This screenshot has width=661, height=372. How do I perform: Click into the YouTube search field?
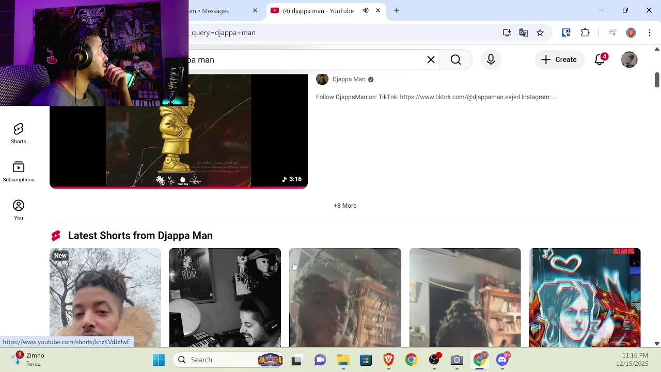pyautogui.click(x=305, y=60)
